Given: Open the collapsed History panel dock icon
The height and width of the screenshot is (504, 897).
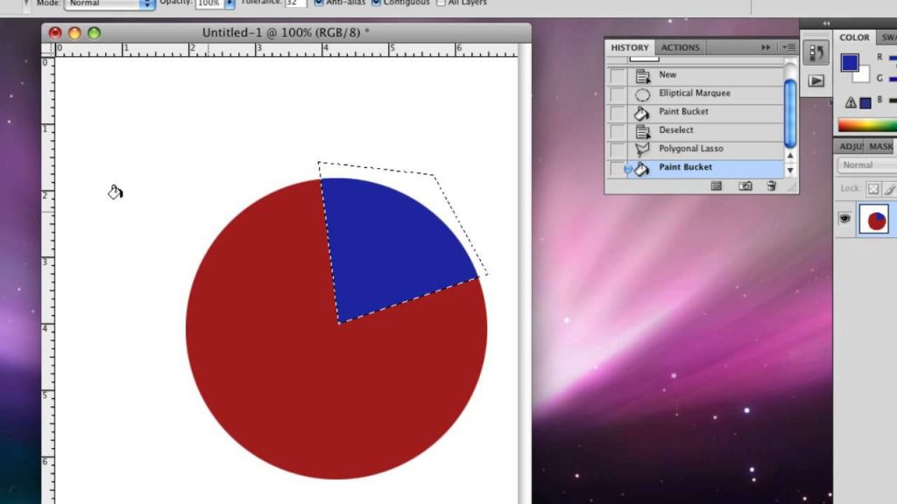Looking at the screenshot, I should (816, 53).
